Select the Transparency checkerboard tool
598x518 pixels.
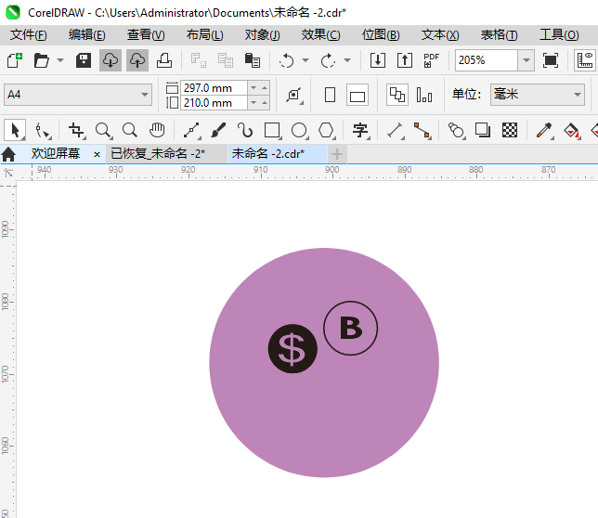click(510, 130)
